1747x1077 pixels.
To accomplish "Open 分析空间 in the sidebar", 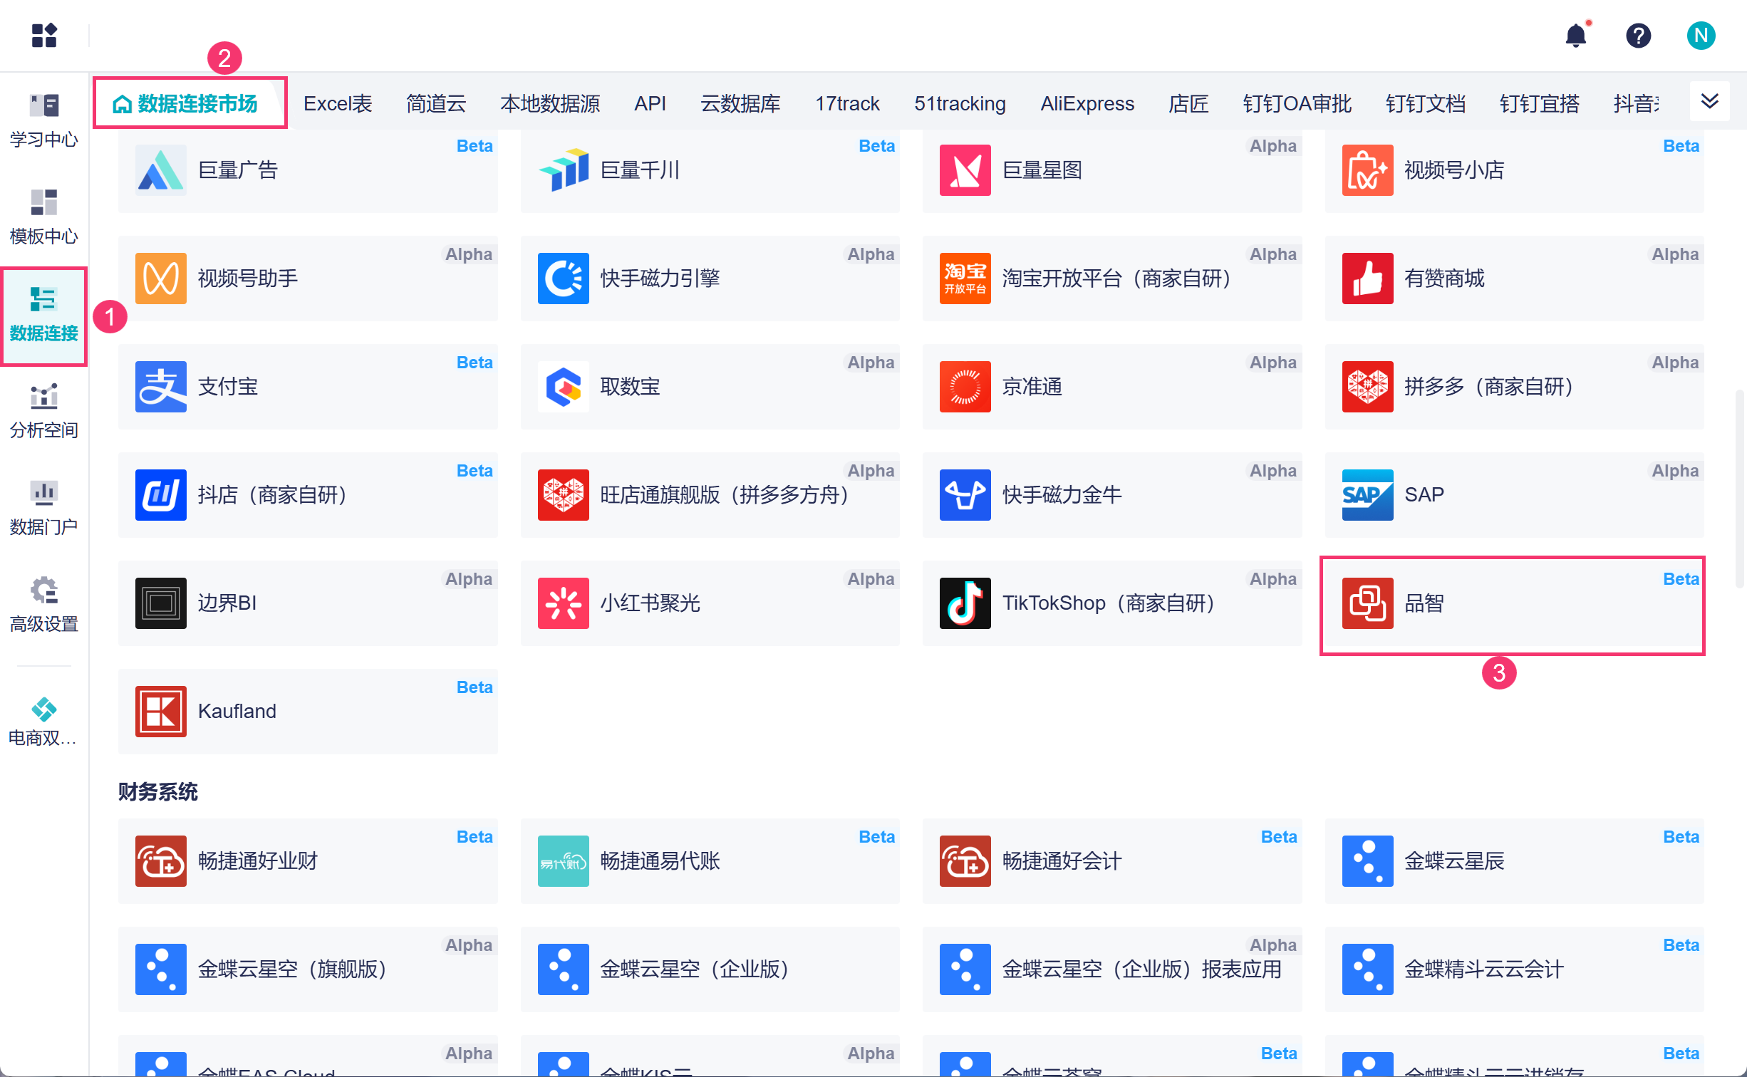I will coord(44,412).
